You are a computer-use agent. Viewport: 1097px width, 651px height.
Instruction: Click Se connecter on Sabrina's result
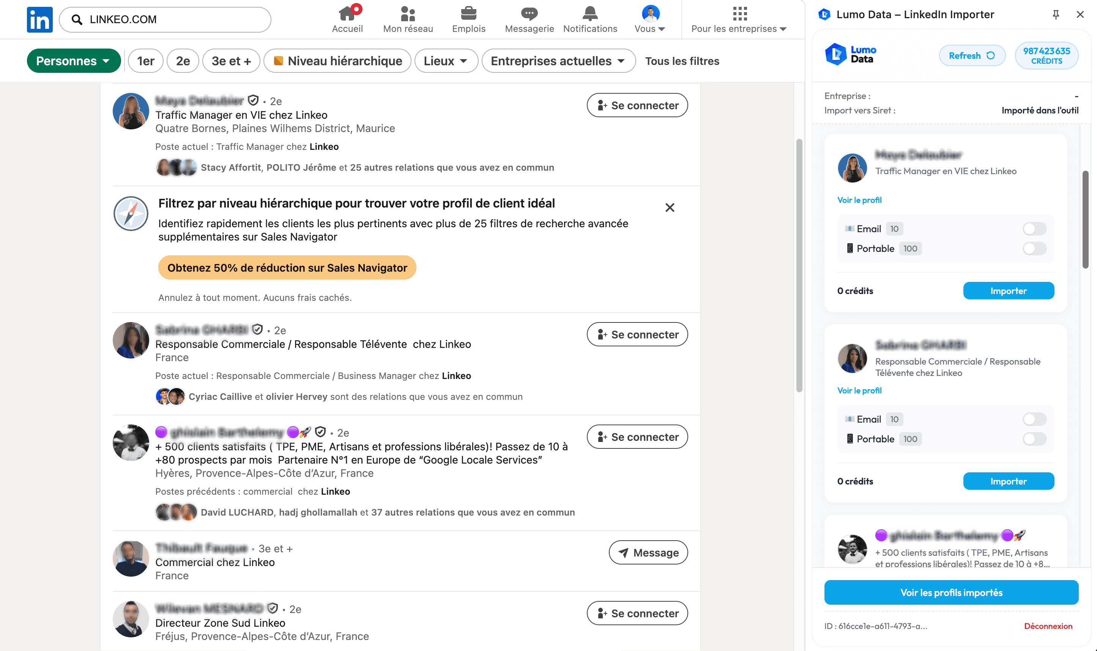pyautogui.click(x=637, y=334)
